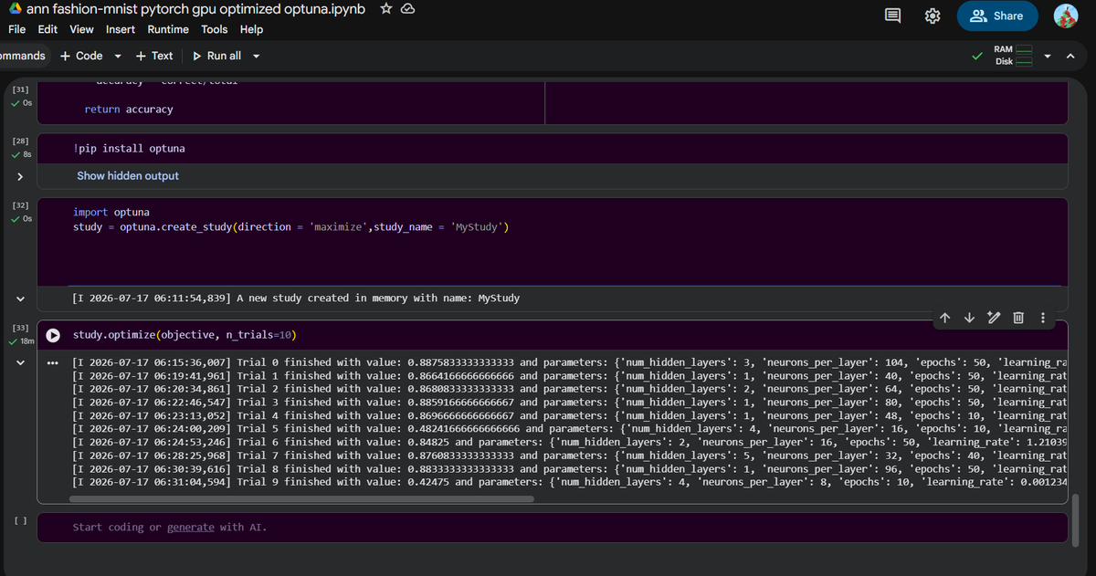Collapse the create_study cell output chevron
1096x576 pixels.
[x=19, y=298]
